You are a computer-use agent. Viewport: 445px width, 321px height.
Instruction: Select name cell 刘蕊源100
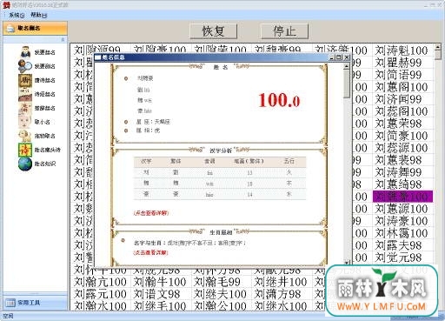[402, 148]
